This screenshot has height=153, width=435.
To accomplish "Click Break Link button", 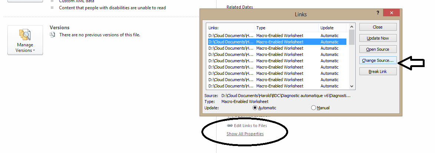I will coord(378,71).
